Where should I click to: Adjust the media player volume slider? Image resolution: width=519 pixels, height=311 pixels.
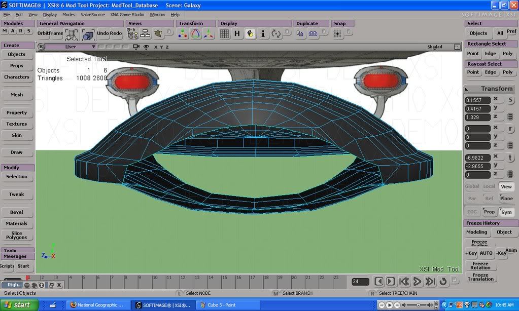tap(418, 305)
